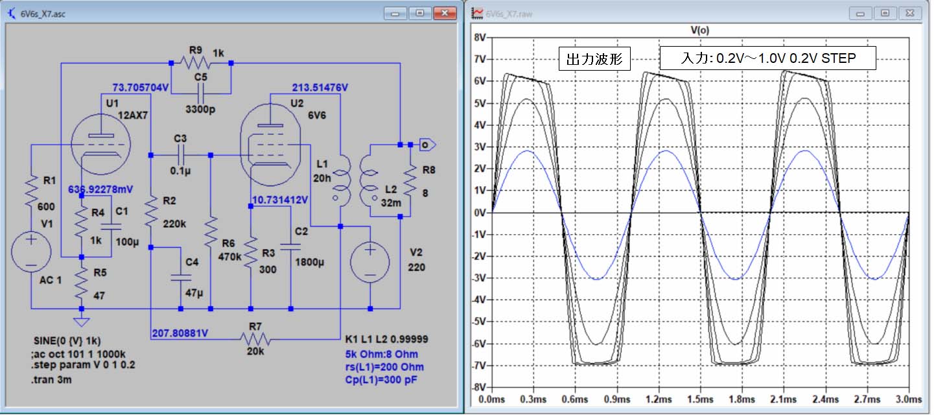Click the ground symbol below R5
936x415 pixels.
80,320
